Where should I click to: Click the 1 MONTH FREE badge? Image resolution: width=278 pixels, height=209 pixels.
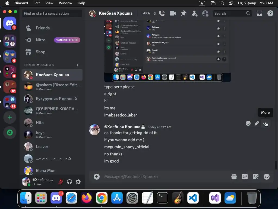click(67, 40)
